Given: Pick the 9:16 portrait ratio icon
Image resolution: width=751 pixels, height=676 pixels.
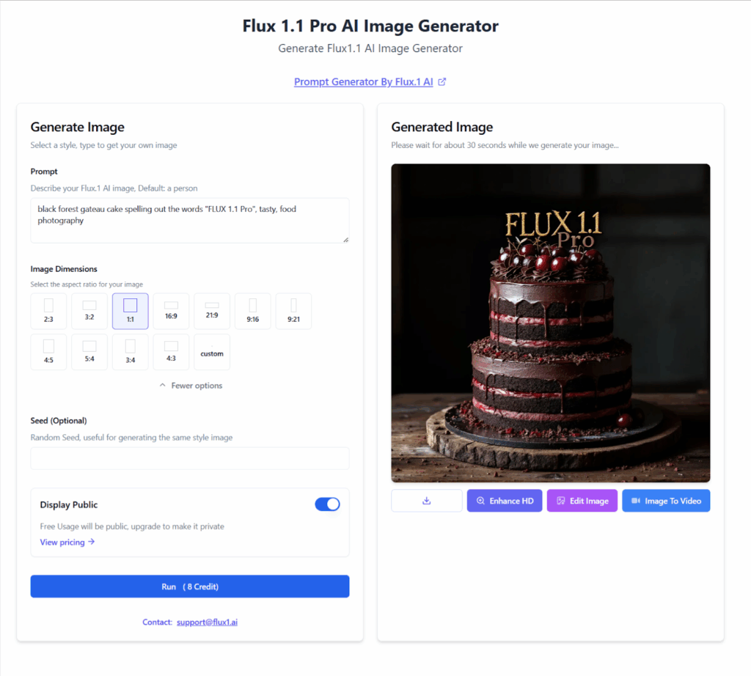Looking at the screenshot, I should [x=253, y=311].
